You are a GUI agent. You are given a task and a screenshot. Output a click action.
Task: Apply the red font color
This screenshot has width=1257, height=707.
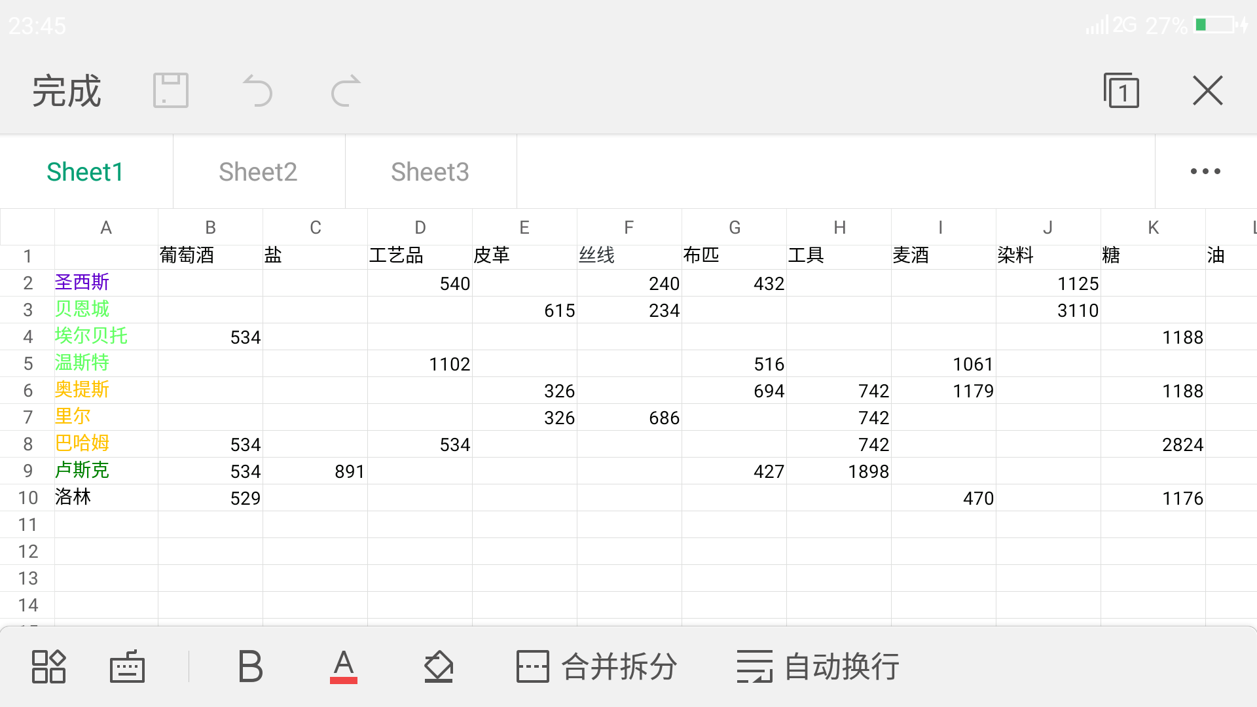(344, 666)
